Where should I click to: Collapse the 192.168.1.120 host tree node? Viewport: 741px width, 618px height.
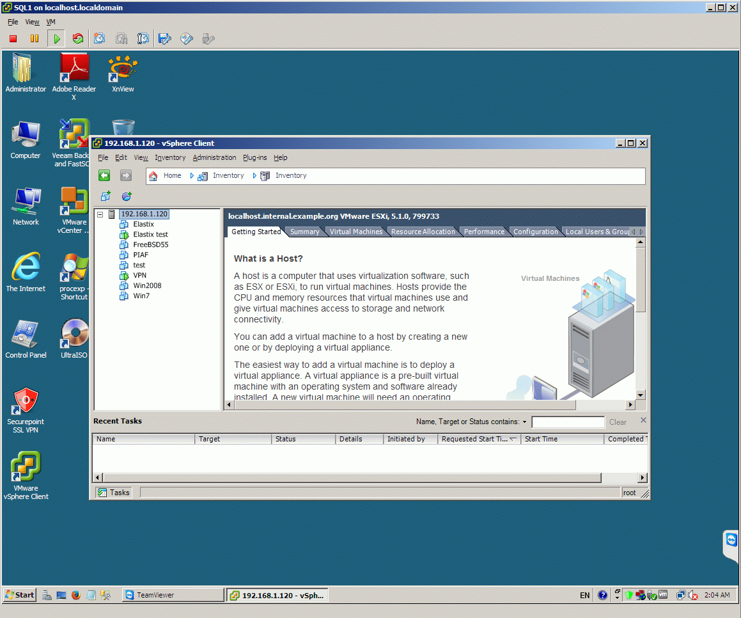[100, 214]
